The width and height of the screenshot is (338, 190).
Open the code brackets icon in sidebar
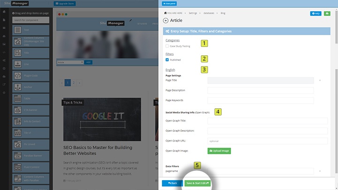click(4, 53)
